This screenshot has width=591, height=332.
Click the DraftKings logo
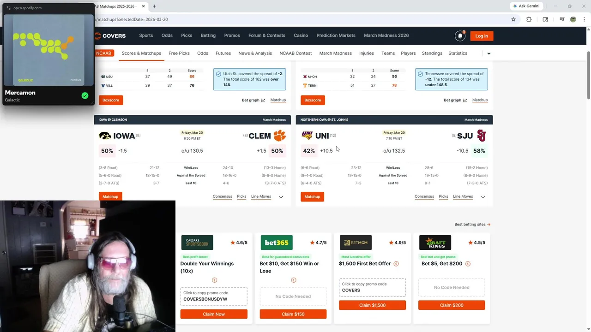pyautogui.click(x=435, y=243)
